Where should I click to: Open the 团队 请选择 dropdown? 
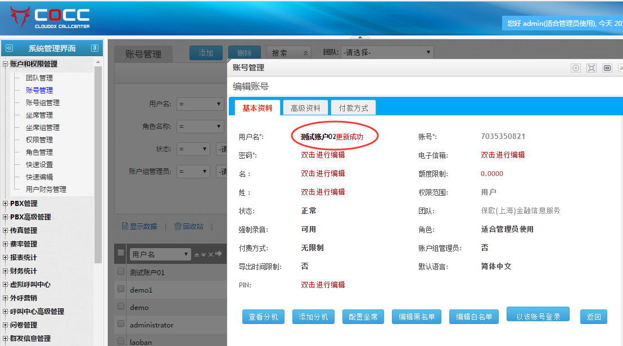tap(387, 52)
